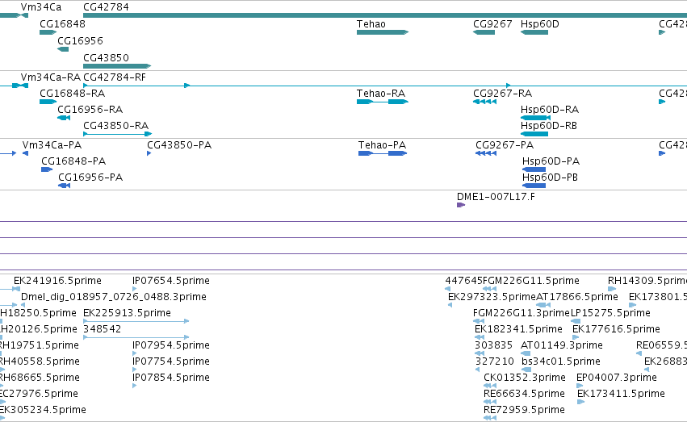Screen dimensions: 687x422
Task: Select the AT01149.3prime label
Action: pyautogui.click(x=562, y=345)
